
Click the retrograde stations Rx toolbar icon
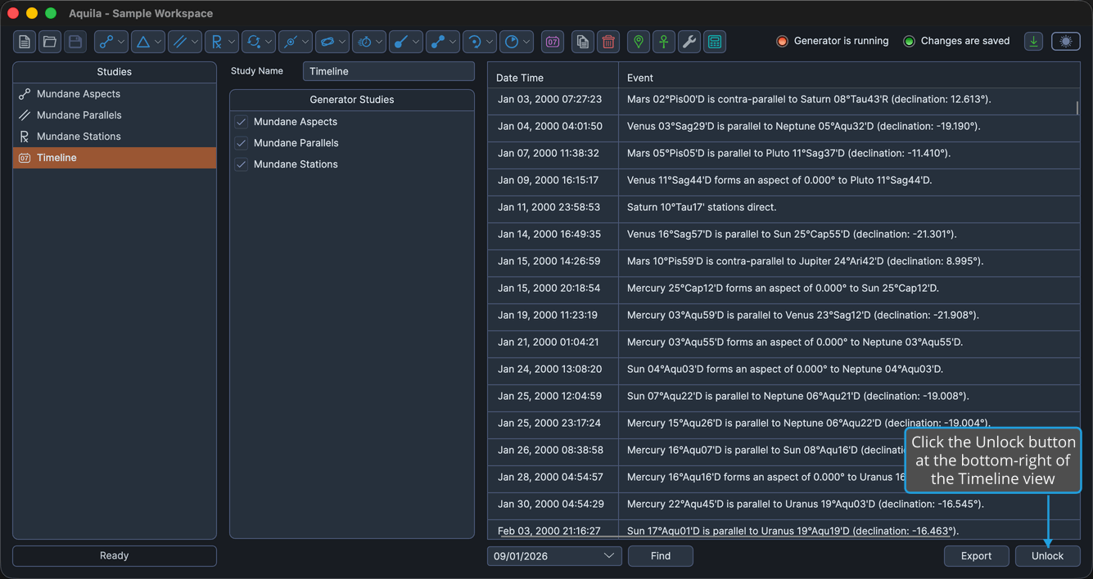[217, 42]
